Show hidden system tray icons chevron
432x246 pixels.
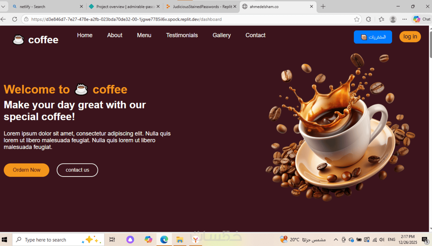pos(336,239)
